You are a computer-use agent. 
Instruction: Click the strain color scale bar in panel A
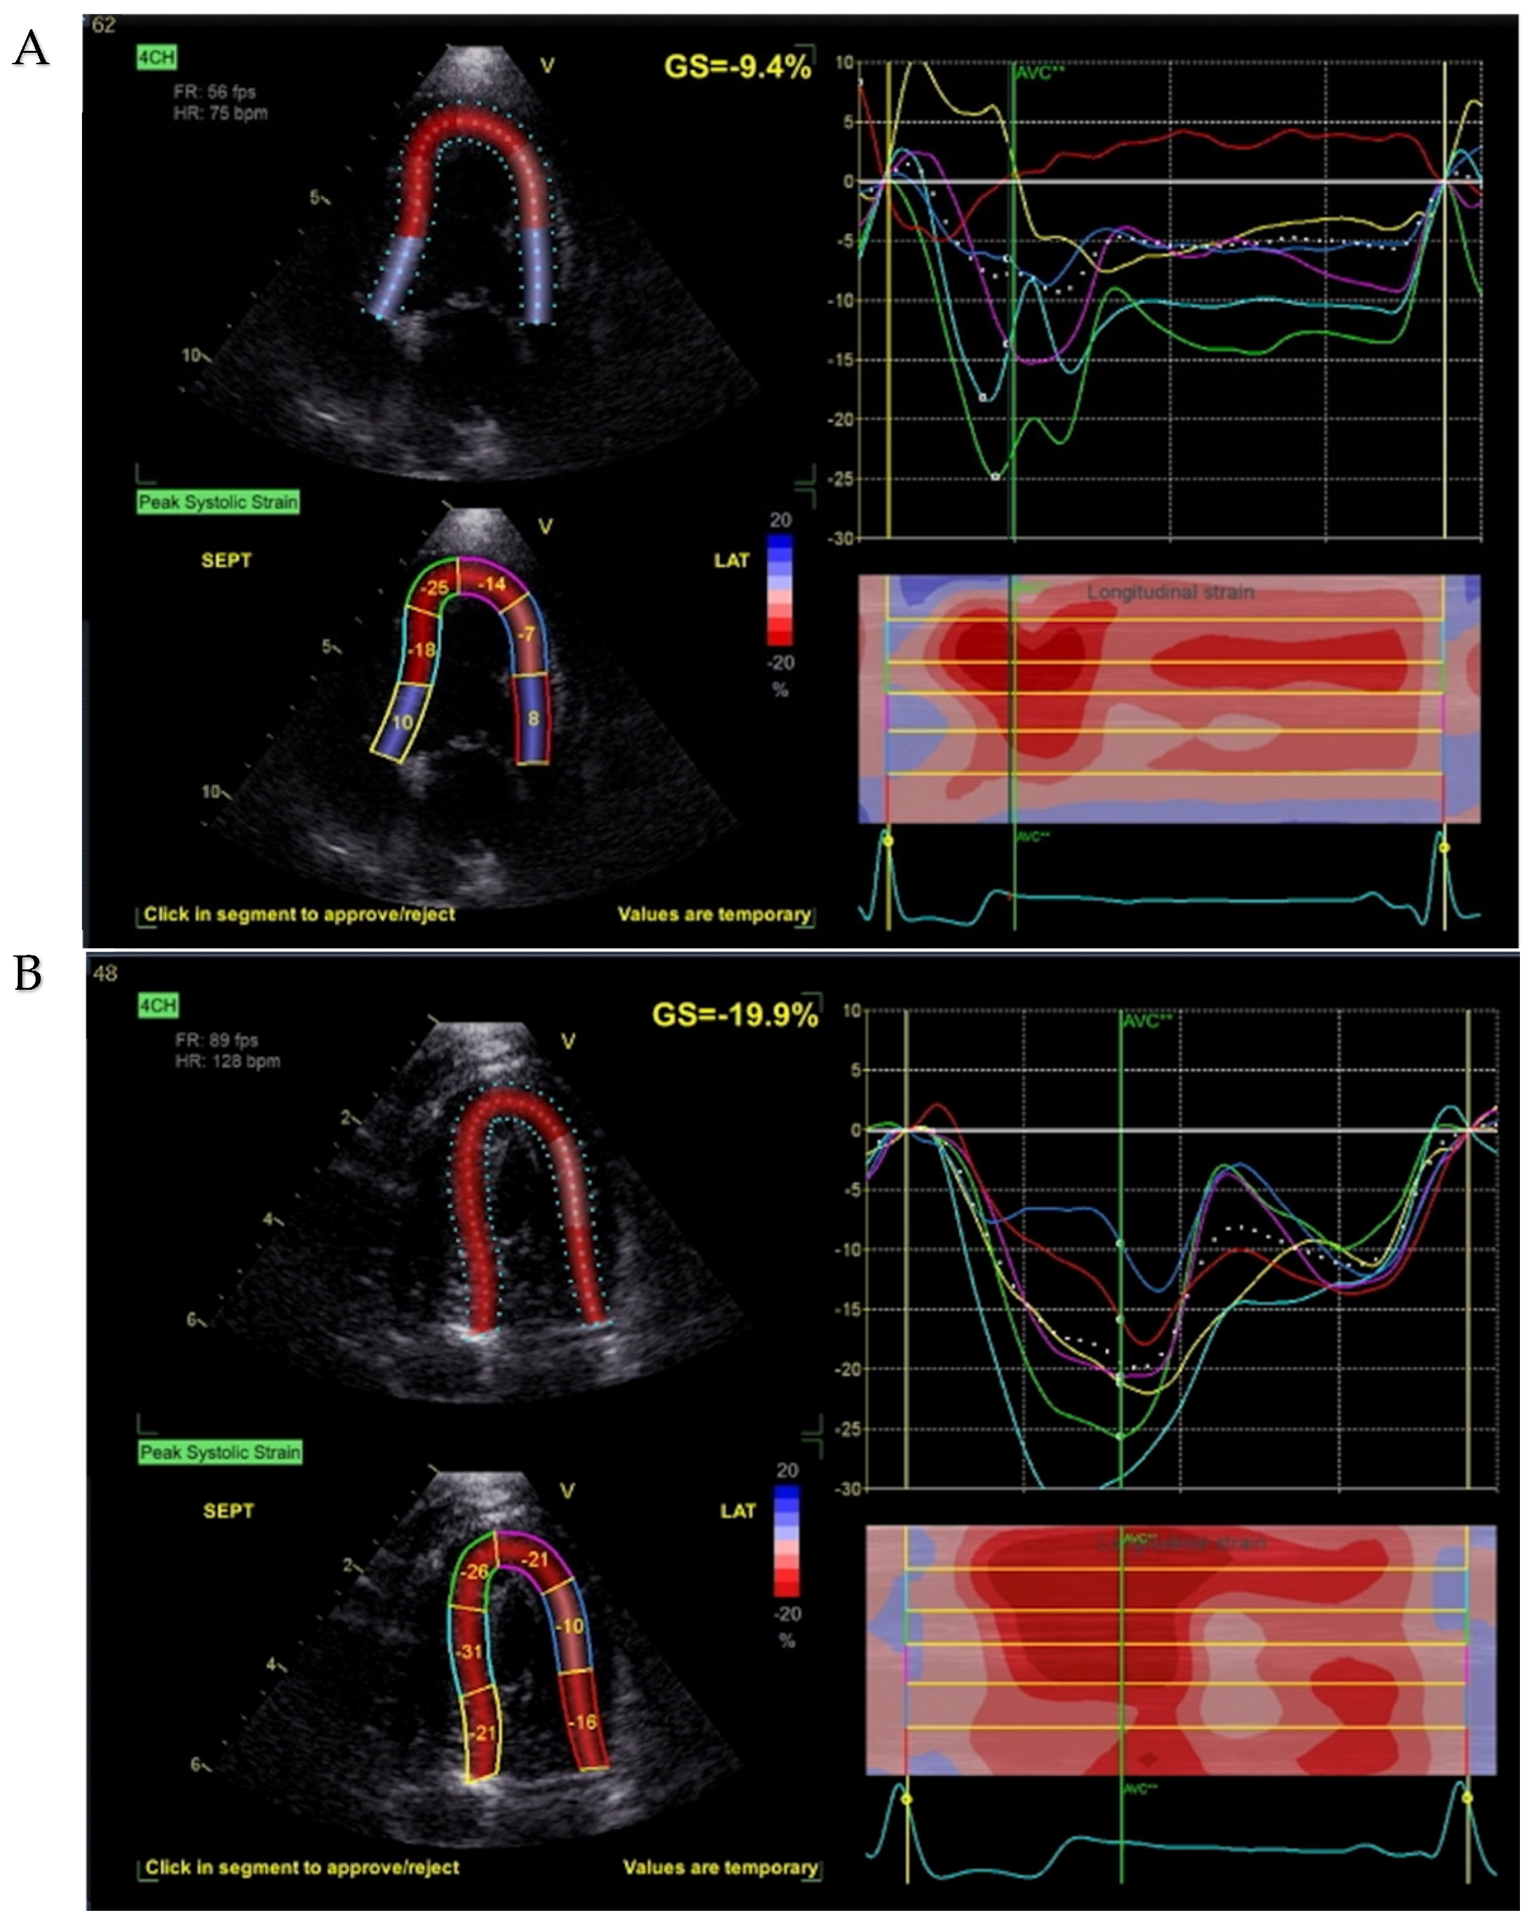coord(780,589)
